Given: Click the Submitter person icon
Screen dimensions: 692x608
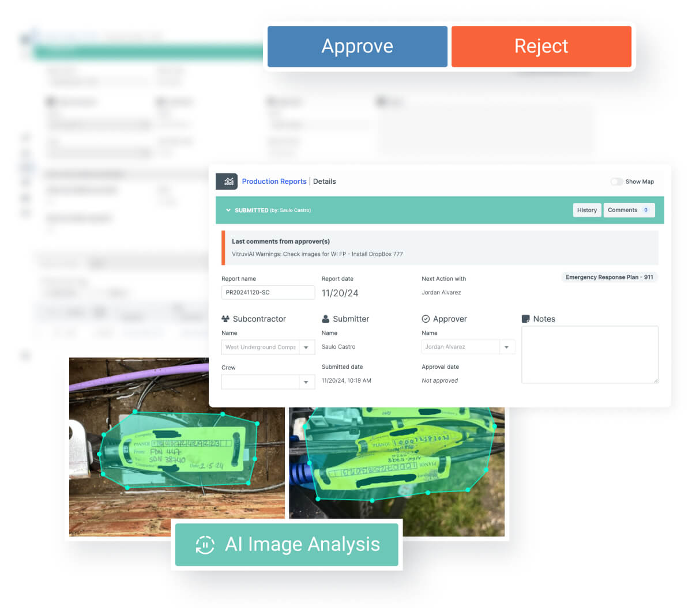Looking at the screenshot, I should click(x=326, y=319).
